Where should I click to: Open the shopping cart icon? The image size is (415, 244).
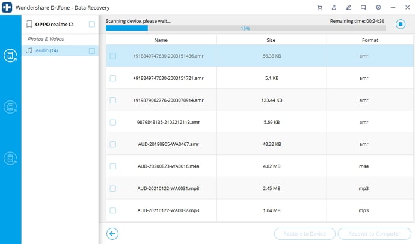pyautogui.click(x=319, y=7)
